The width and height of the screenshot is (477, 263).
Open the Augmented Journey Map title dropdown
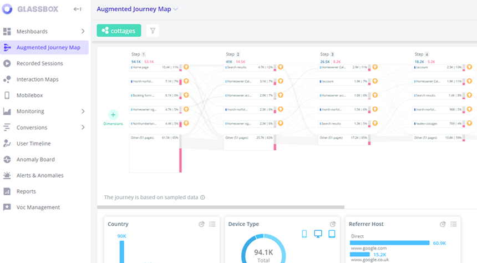(x=176, y=9)
